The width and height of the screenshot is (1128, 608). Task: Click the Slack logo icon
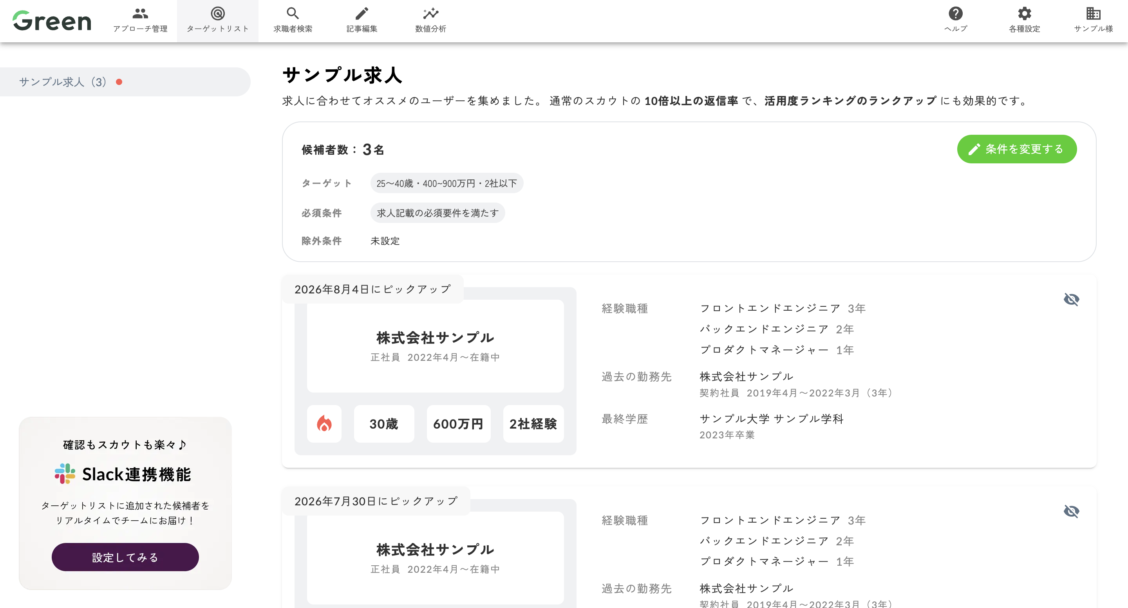[x=65, y=474]
